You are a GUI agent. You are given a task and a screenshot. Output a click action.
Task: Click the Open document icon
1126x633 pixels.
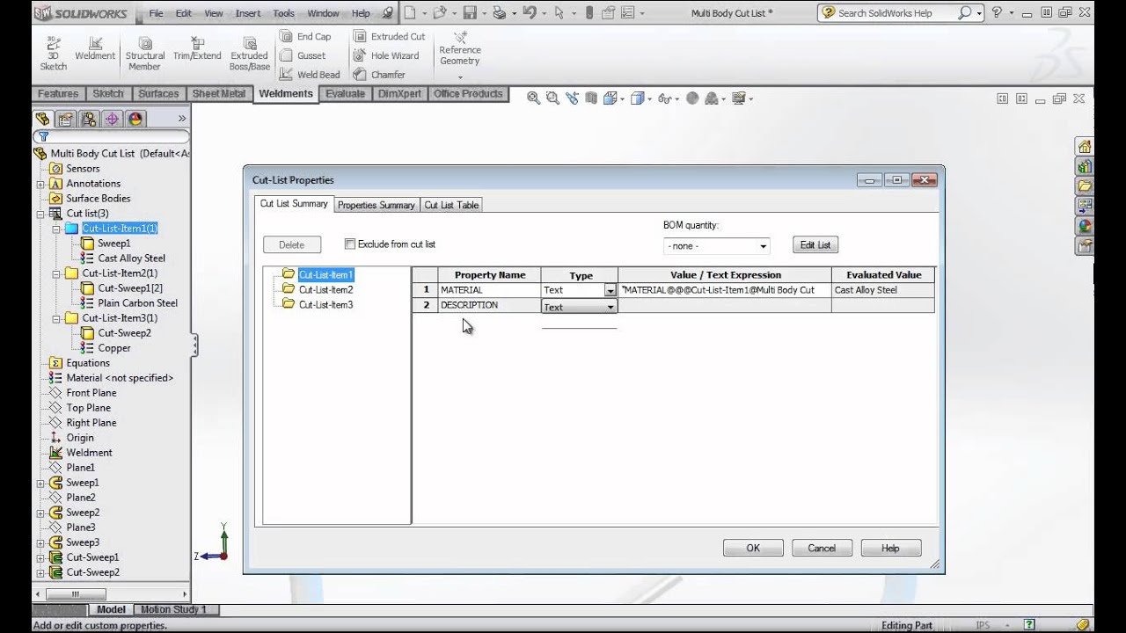coord(439,13)
